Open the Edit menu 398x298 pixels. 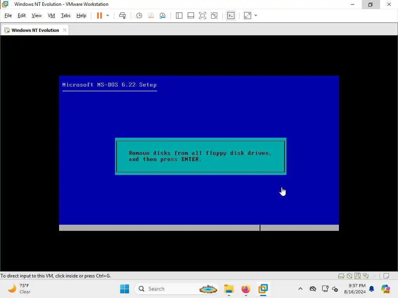click(22, 16)
